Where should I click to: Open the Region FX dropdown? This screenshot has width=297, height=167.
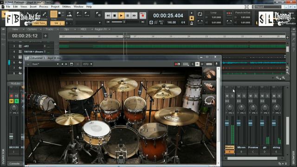tap(102, 29)
